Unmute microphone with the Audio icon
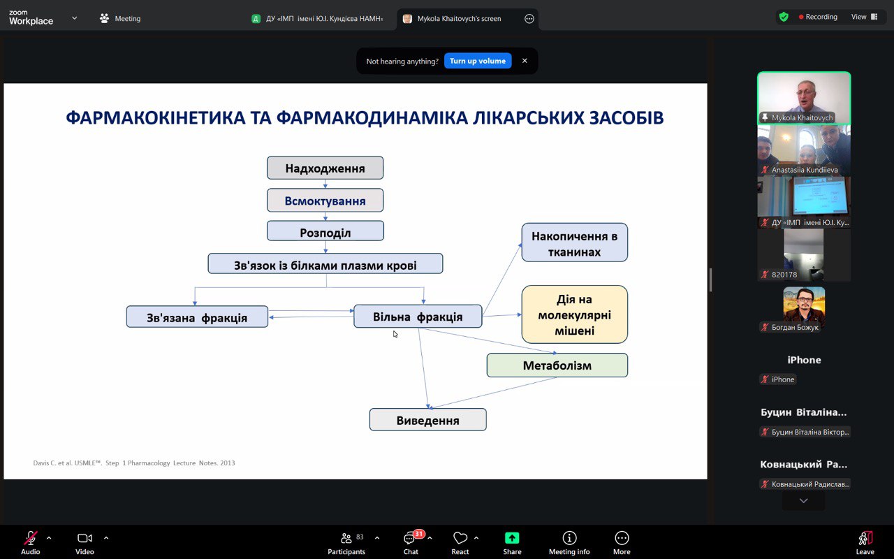894x559 pixels. click(x=30, y=538)
